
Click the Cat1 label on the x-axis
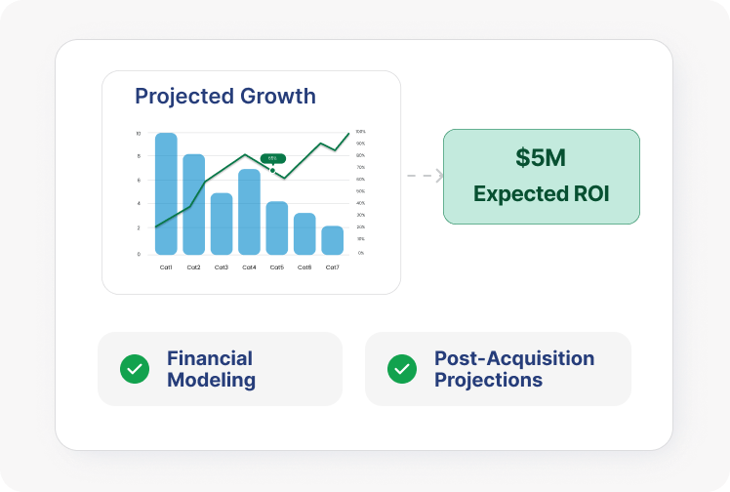[x=166, y=267]
